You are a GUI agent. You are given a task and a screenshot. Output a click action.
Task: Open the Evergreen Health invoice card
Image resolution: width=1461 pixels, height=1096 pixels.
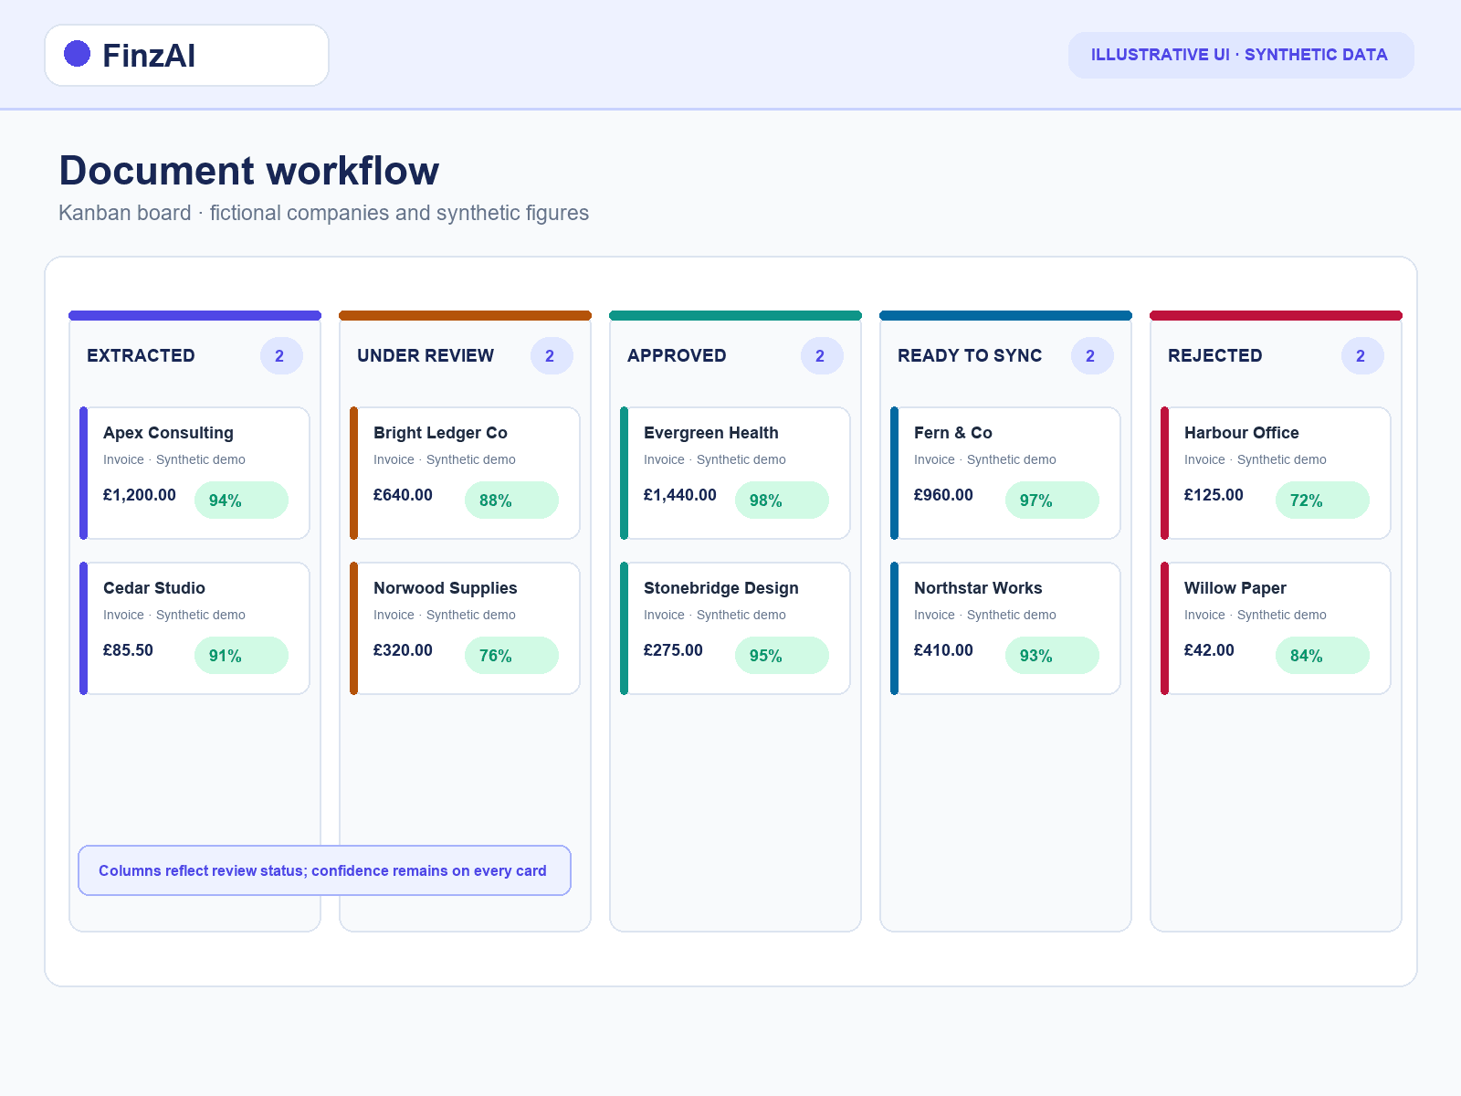[x=735, y=473]
